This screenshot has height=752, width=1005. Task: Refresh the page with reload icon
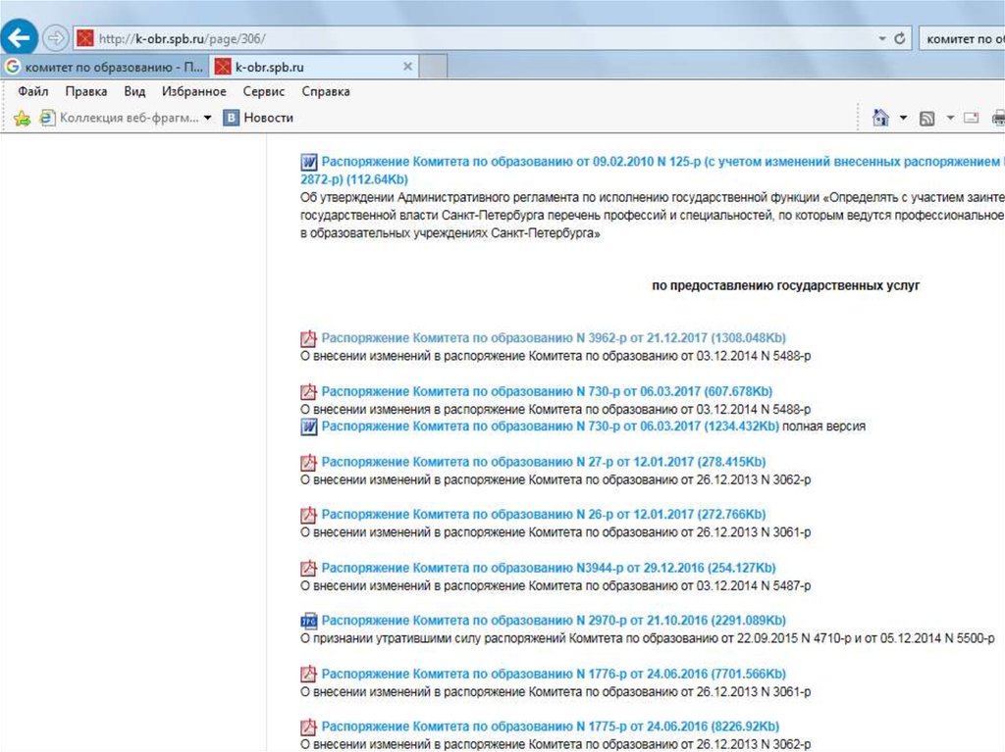coord(900,38)
